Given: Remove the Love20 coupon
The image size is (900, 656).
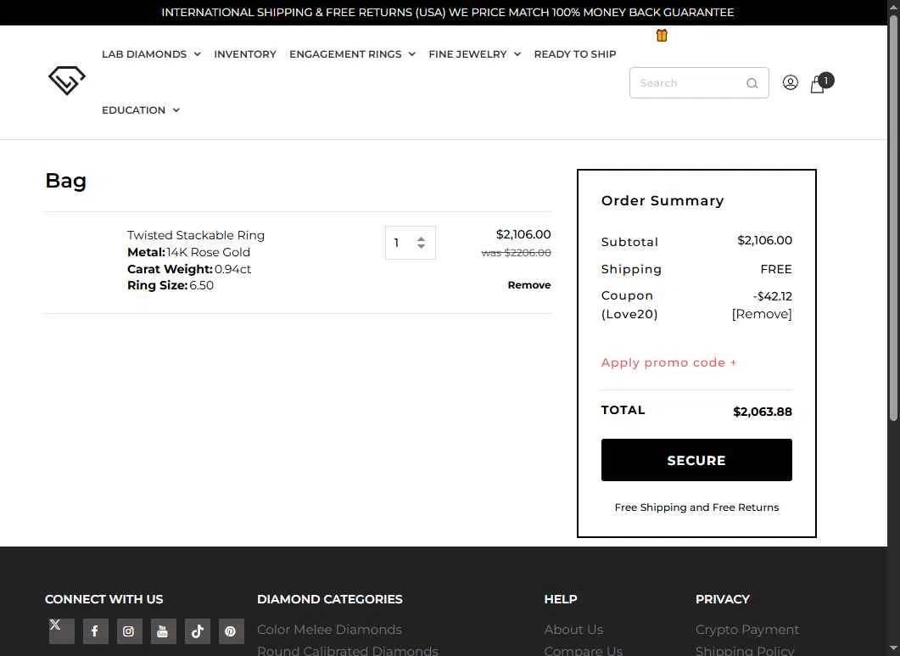Looking at the screenshot, I should [762, 314].
